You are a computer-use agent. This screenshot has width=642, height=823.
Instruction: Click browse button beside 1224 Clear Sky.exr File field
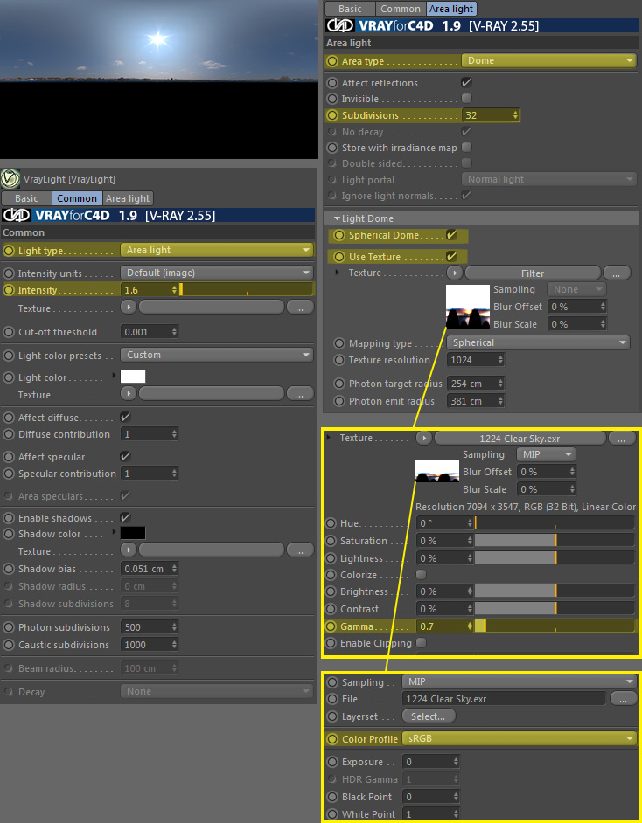pyautogui.click(x=623, y=698)
